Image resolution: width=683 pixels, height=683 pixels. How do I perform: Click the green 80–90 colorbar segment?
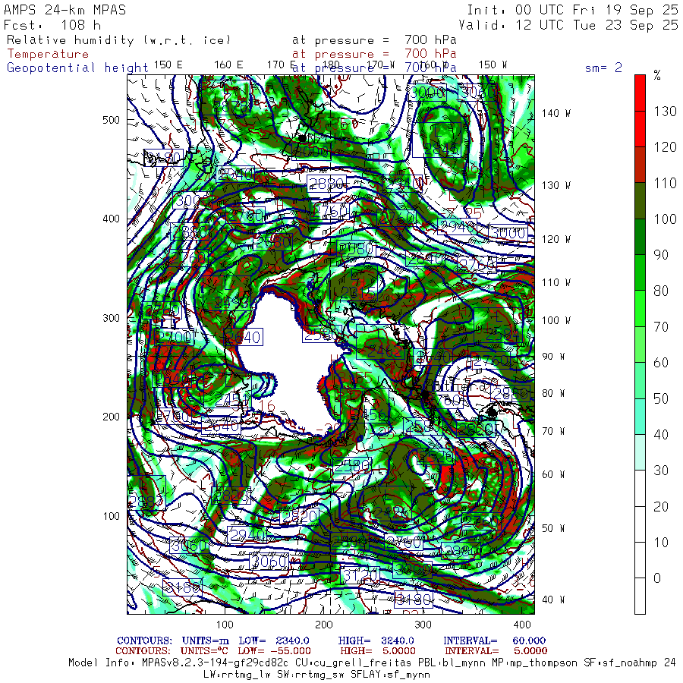(x=640, y=272)
